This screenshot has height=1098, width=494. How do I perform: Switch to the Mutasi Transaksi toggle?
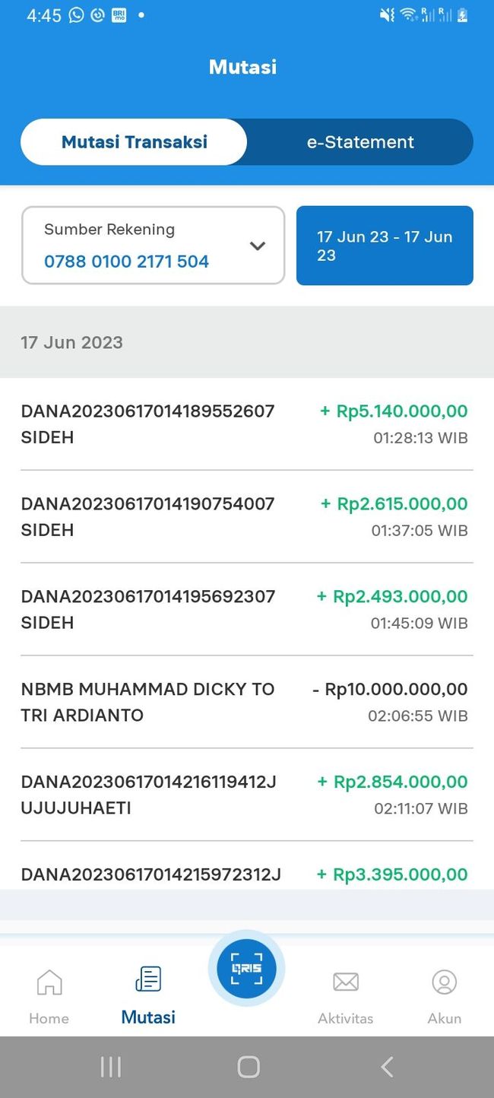tap(134, 142)
